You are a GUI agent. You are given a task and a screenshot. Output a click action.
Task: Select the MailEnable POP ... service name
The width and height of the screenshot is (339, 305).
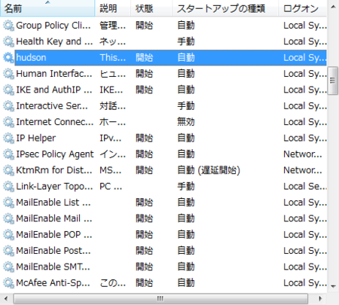(x=54, y=234)
